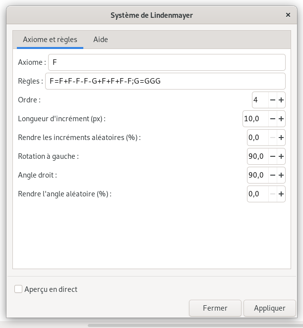The image size is (303, 328).
Task: Click the Appliquer button
Action: pos(270,308)
